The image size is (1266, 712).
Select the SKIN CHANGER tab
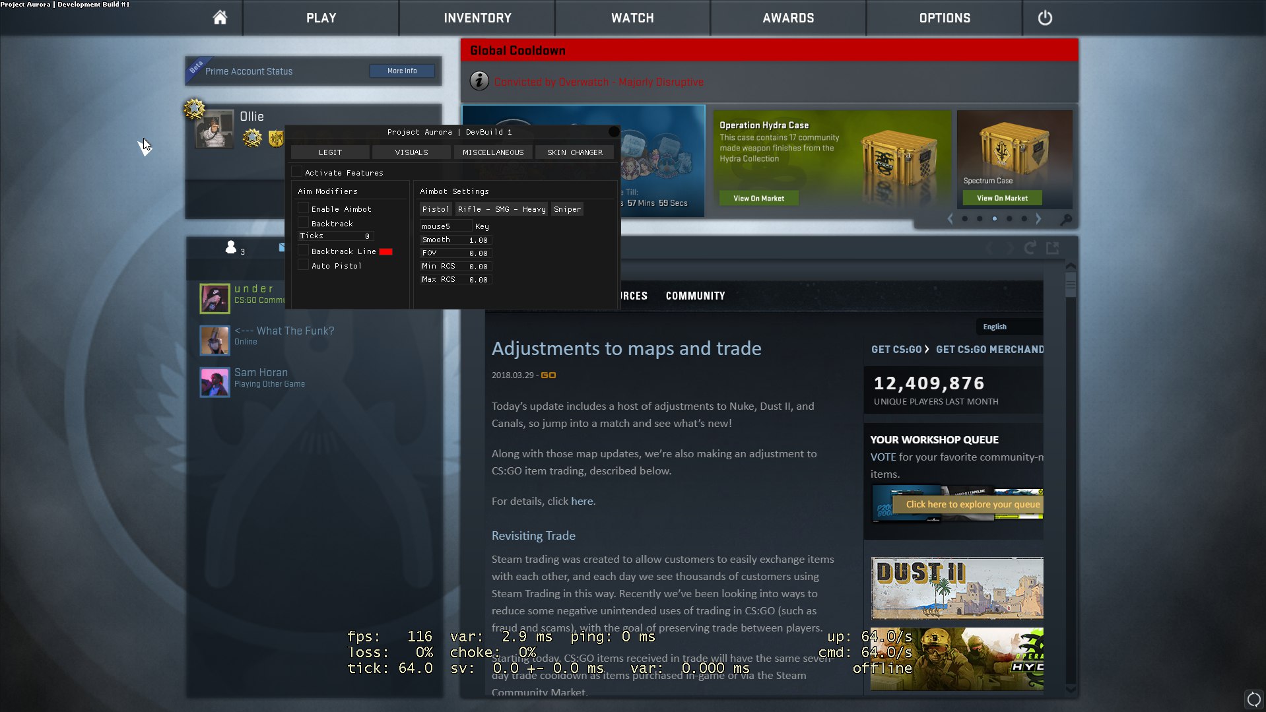574,152
